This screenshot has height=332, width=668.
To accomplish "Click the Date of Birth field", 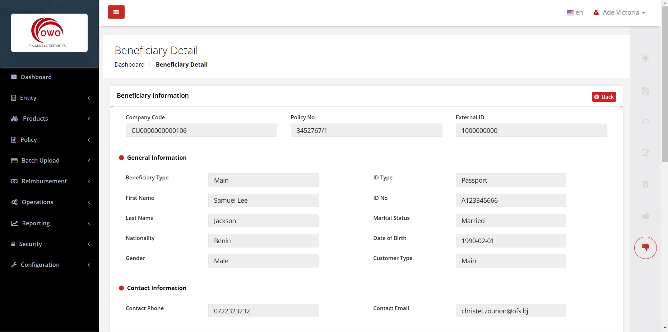I will (511, 241).
